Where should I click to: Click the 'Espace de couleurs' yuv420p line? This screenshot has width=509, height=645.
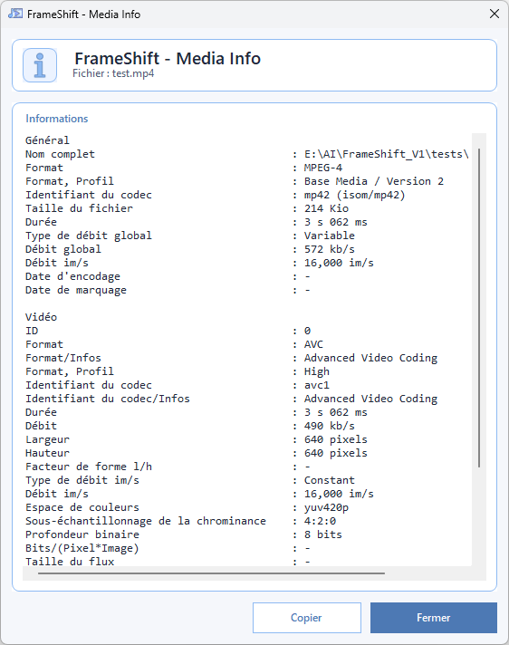click(187, 507)
